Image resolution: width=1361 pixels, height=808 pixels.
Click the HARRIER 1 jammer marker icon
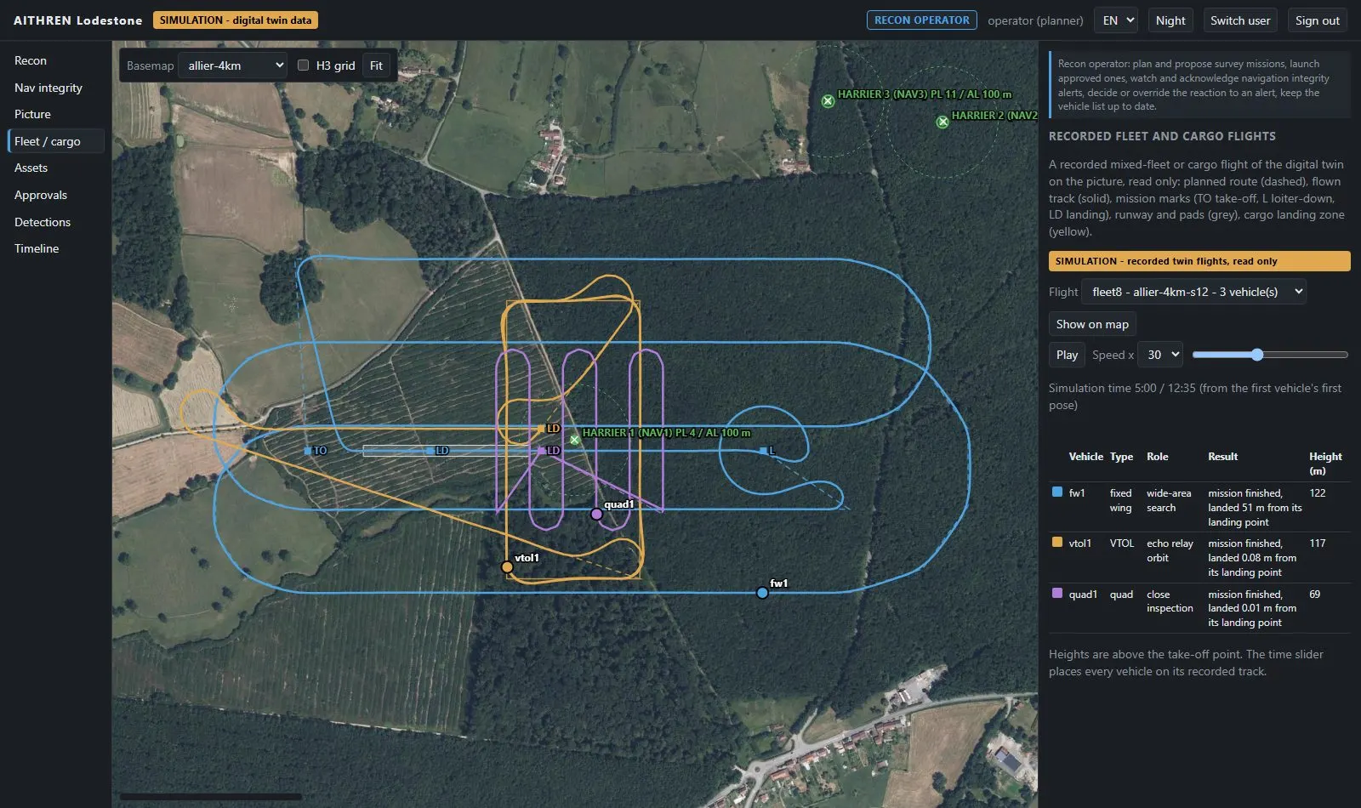click(574, 440)
